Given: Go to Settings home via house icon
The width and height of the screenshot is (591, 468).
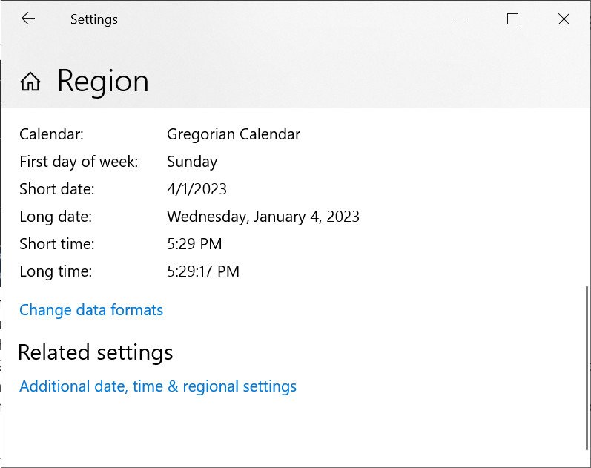Looking at the screenshot, I should click(30, 82).
